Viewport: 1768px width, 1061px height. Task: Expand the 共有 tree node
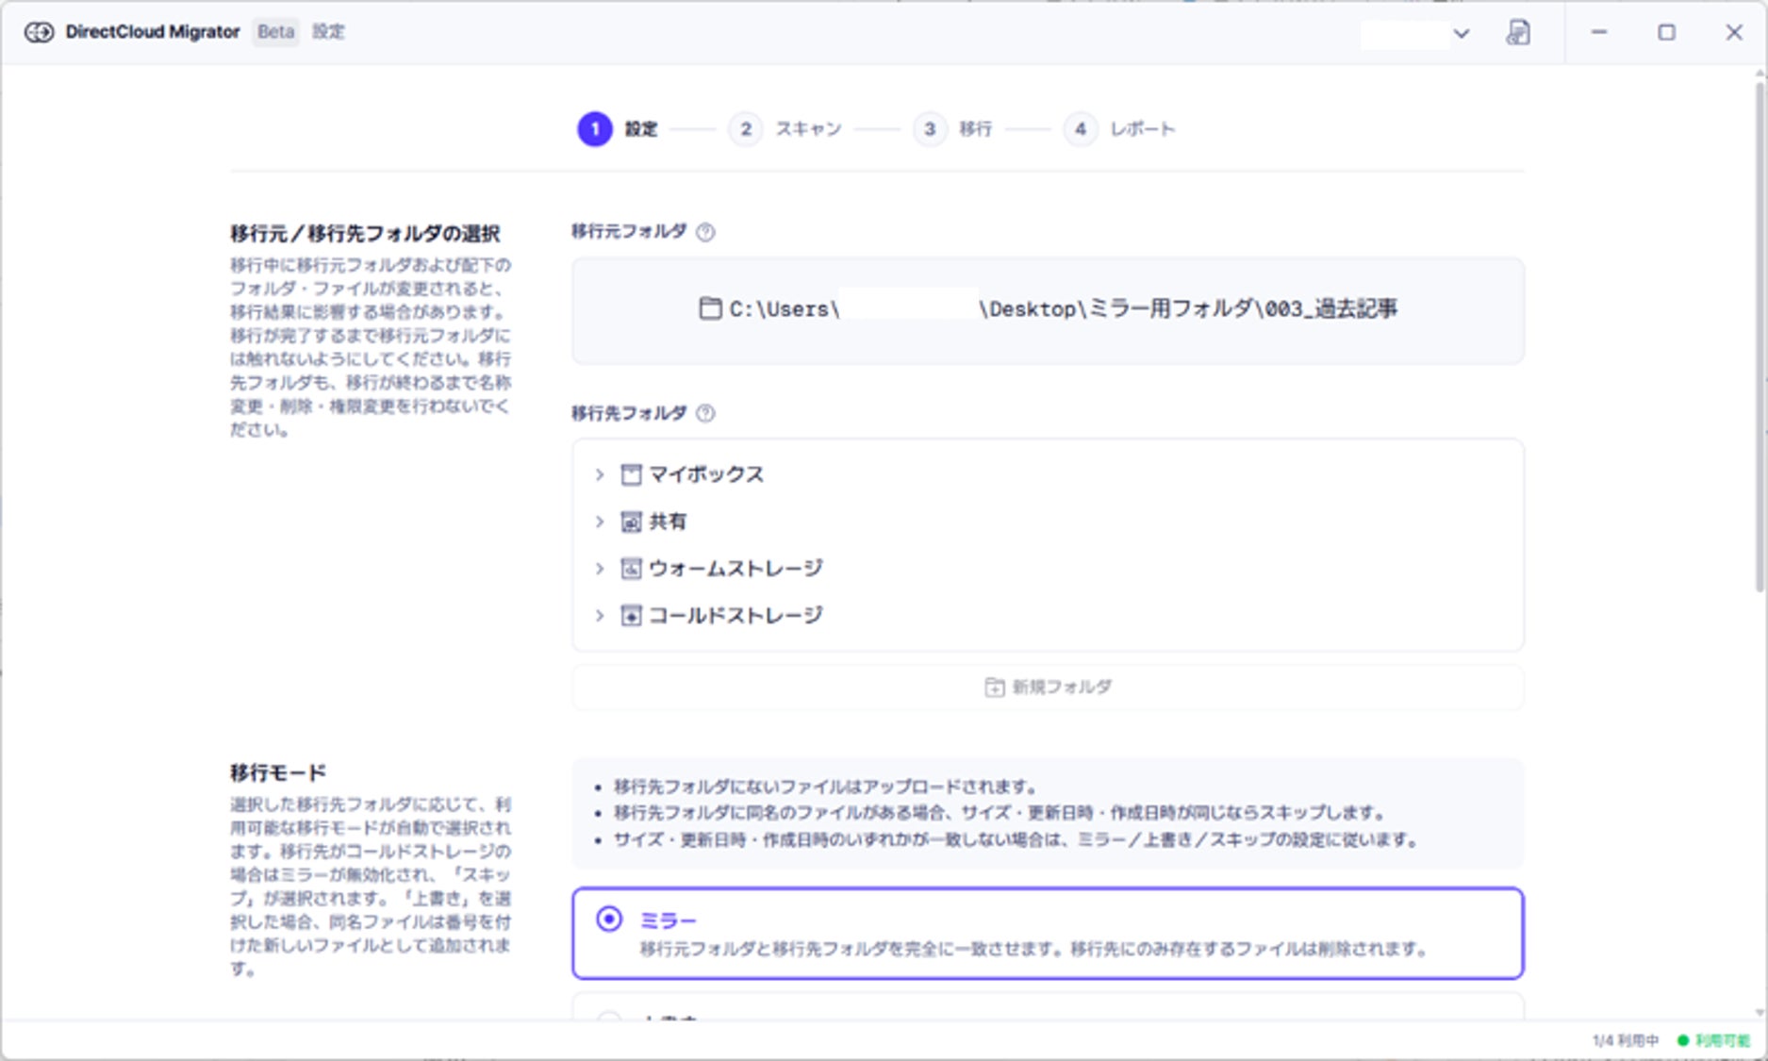599,522
